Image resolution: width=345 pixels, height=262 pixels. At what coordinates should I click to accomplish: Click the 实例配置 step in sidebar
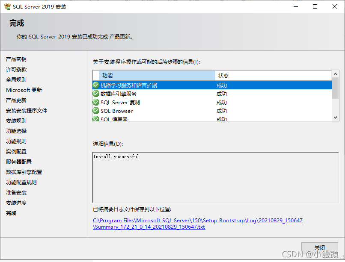[x=16, y=152]
